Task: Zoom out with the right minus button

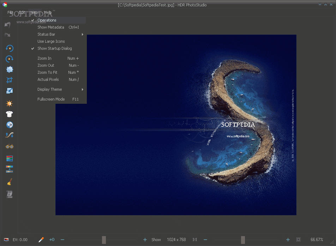Action: [205, 240]
